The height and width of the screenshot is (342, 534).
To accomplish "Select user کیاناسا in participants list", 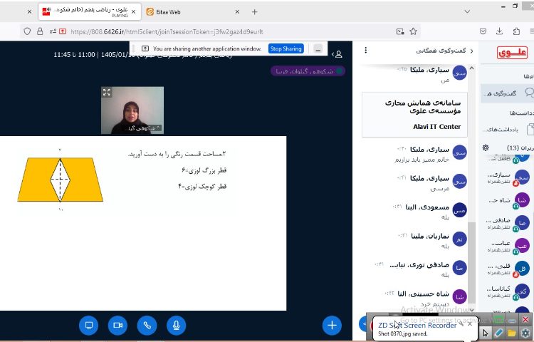I will [508, 291].
